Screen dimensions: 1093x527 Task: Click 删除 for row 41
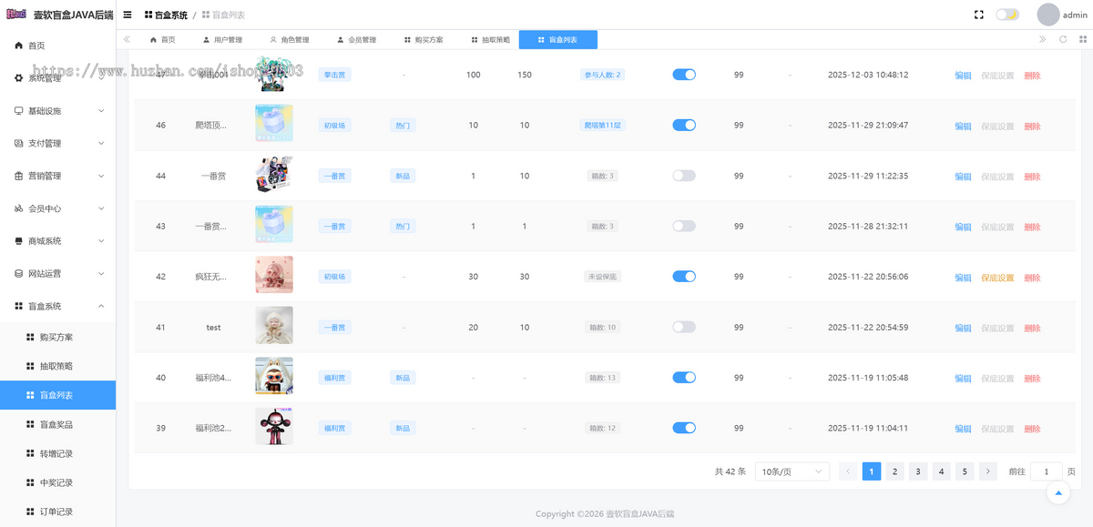point(1032,328)
